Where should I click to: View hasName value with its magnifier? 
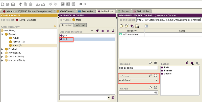pyautogui.click(x=150, y=63)
